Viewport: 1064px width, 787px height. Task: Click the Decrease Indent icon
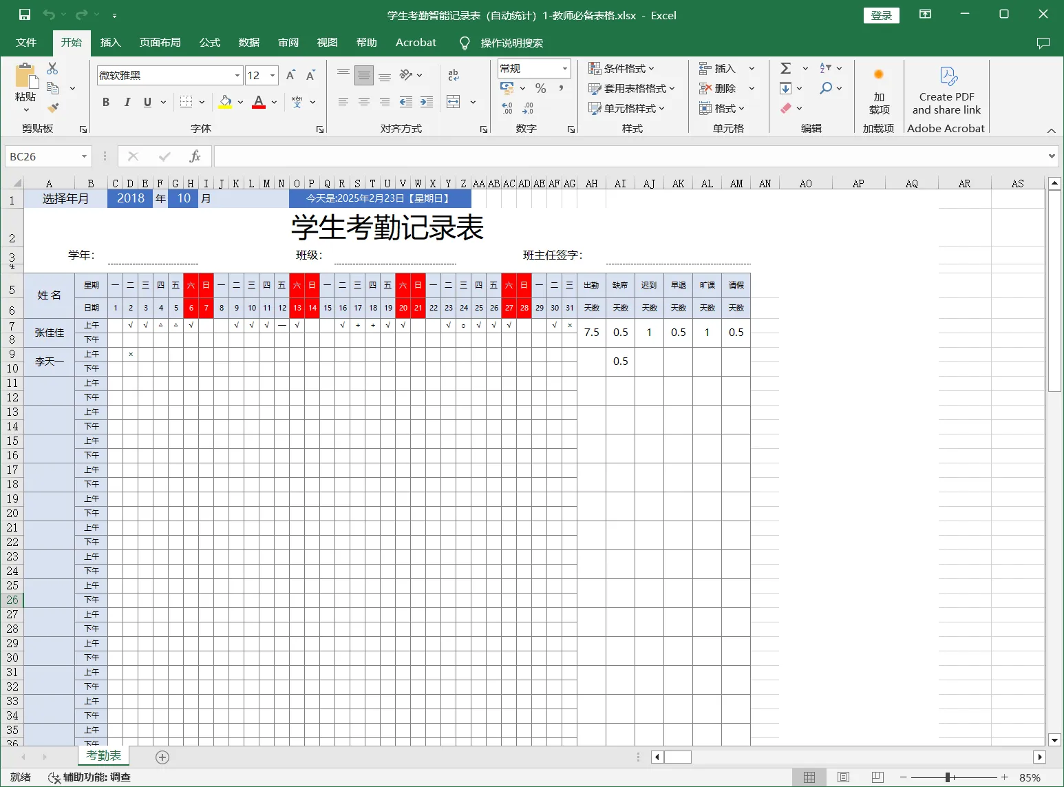tap(406, 102)
